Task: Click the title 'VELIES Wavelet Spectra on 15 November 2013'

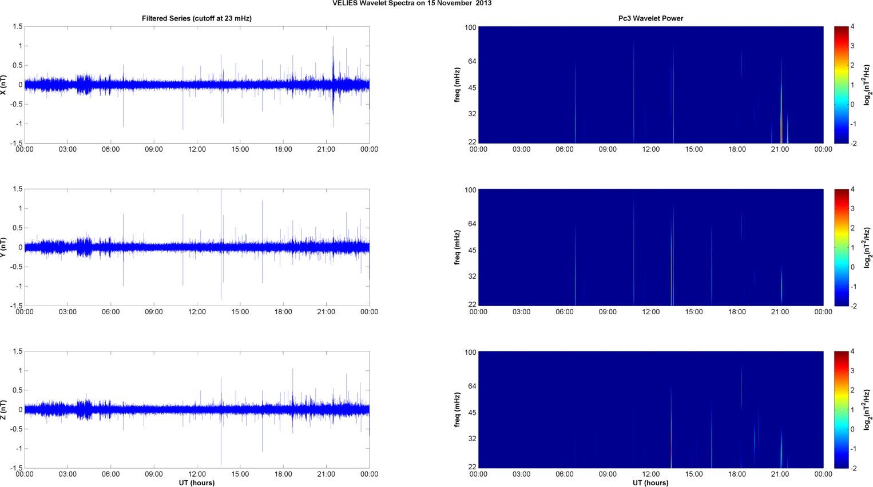Action: coord(412,3)
